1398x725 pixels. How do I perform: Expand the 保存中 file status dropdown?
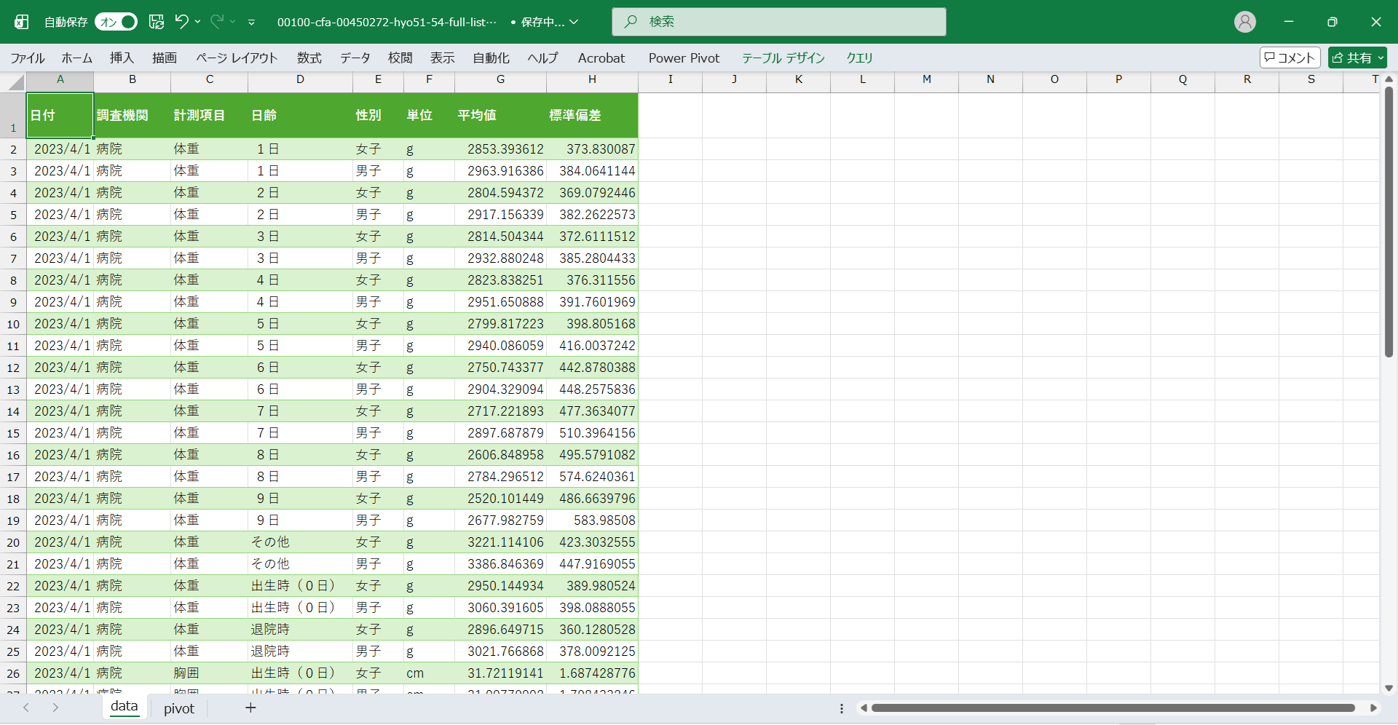[574, 22]
